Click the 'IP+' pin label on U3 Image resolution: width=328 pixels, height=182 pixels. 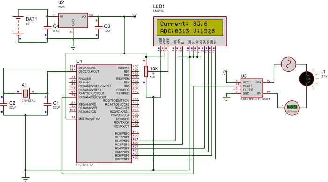259,82
